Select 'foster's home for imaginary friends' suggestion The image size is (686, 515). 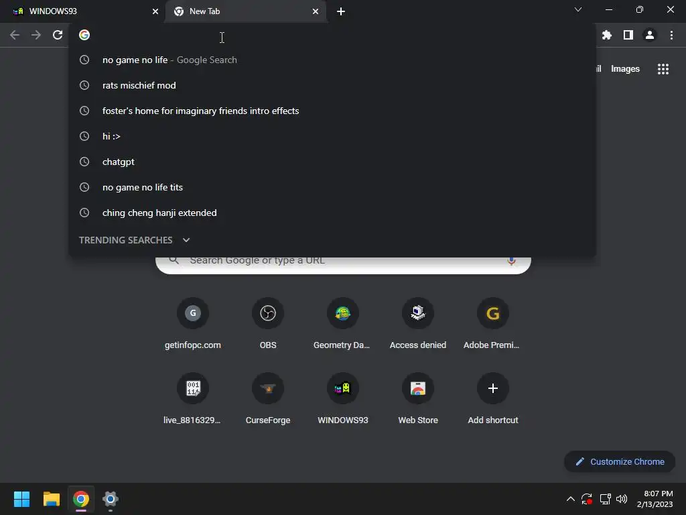pos(332,111)
